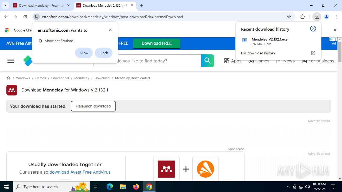Click the Chrome icon on the taskbar
Viewport: 342px width, 192px height.
pos(149,187)
